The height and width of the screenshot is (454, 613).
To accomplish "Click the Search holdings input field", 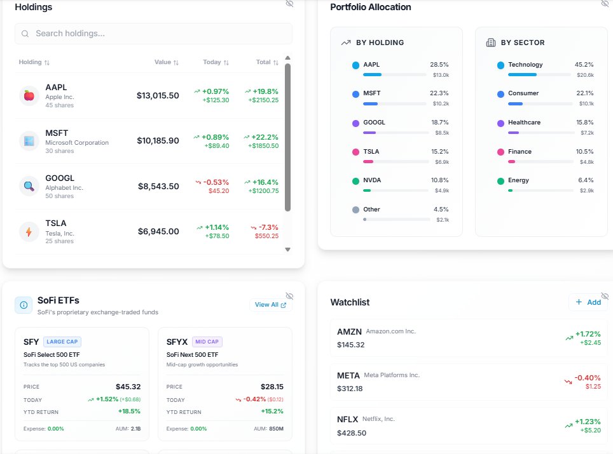I will click(x=153, y=34).
